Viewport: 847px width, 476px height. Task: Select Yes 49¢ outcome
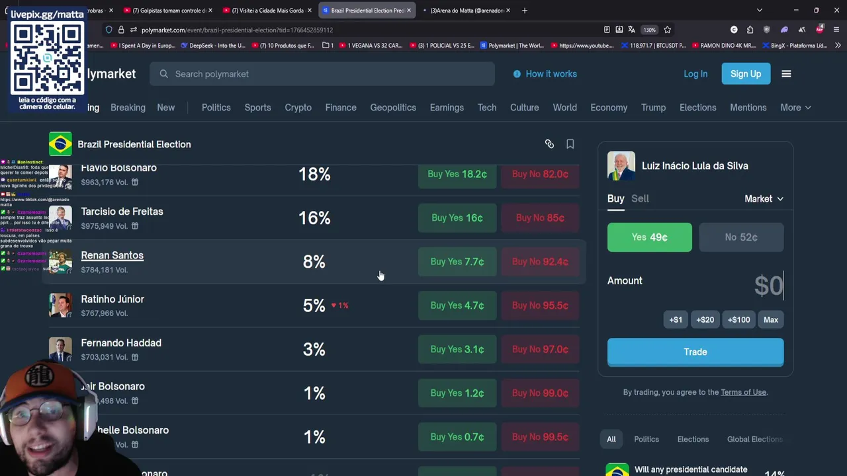(x=650, y=237)
